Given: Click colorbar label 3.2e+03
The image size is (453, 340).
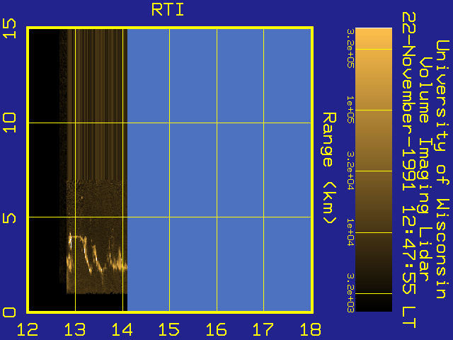Looking at the screenshot, I should click(350, 293).
